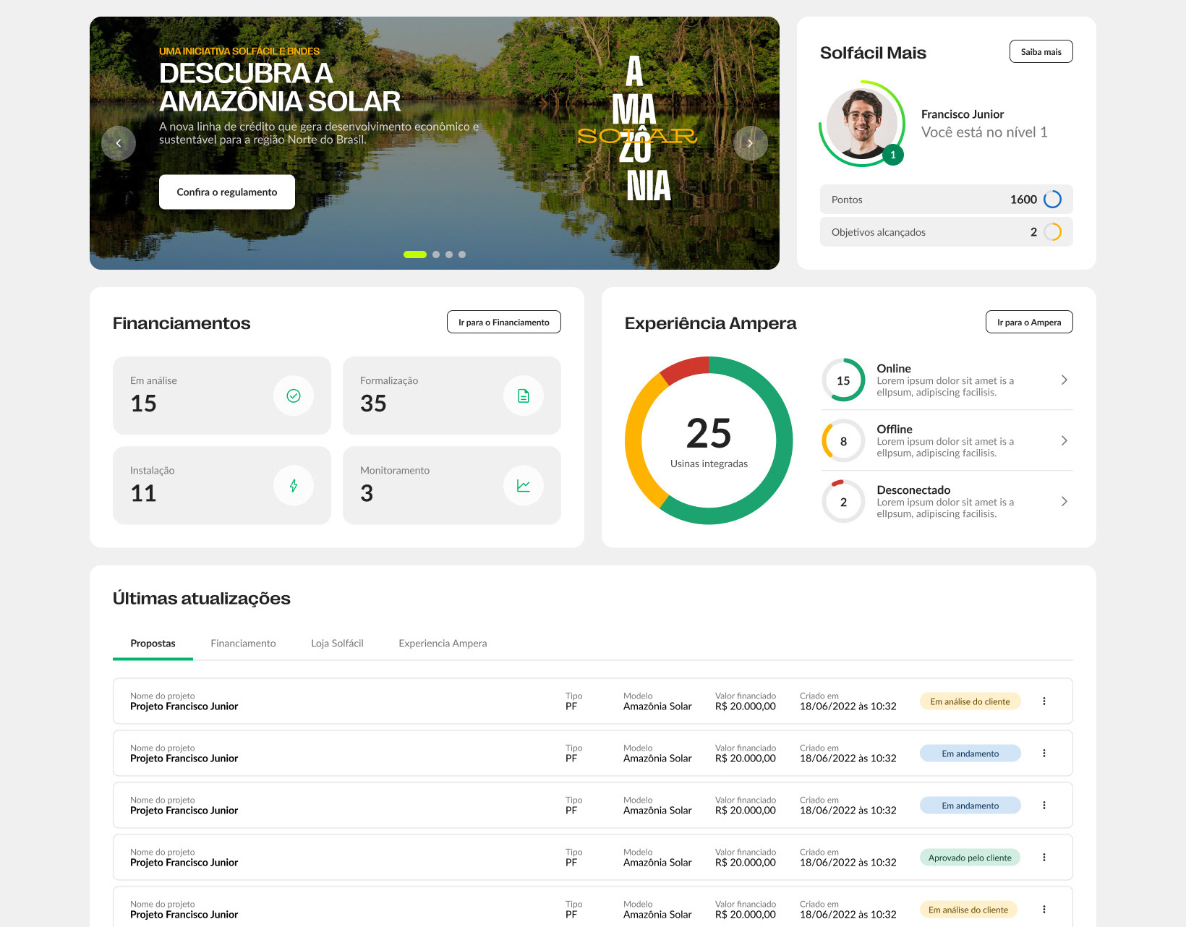Image resolution: width=1186 pixels, height=927 pixels.
Task: Click the Em análise checkmark icon
Action: click(294, 396)
